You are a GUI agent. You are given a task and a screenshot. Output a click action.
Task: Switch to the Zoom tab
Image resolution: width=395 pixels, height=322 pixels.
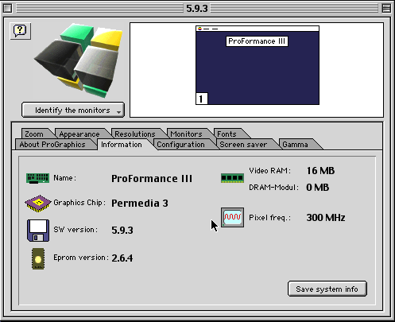coord(34,134)
